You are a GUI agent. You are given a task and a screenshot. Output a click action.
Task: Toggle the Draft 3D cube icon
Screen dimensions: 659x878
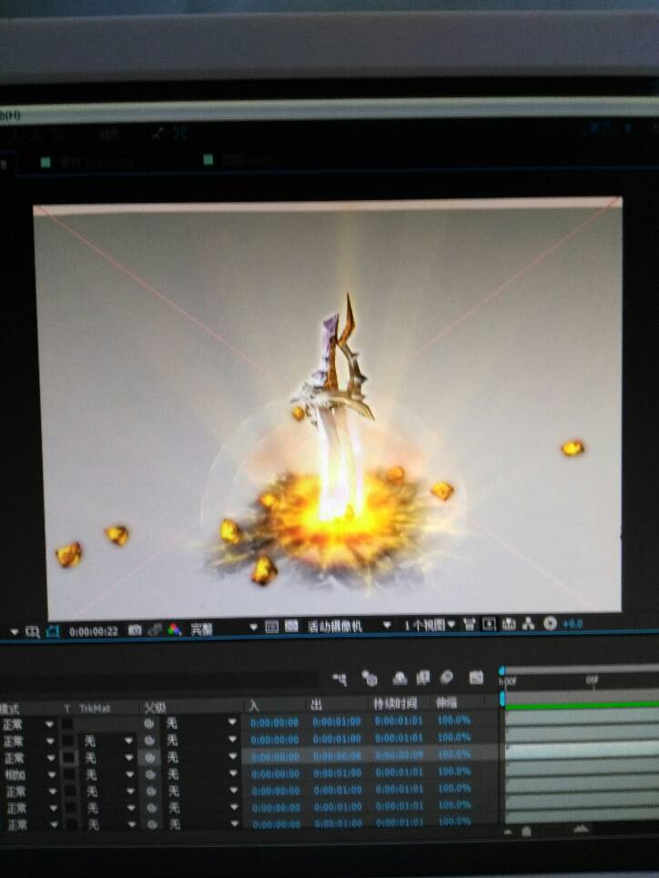point(370,678)
